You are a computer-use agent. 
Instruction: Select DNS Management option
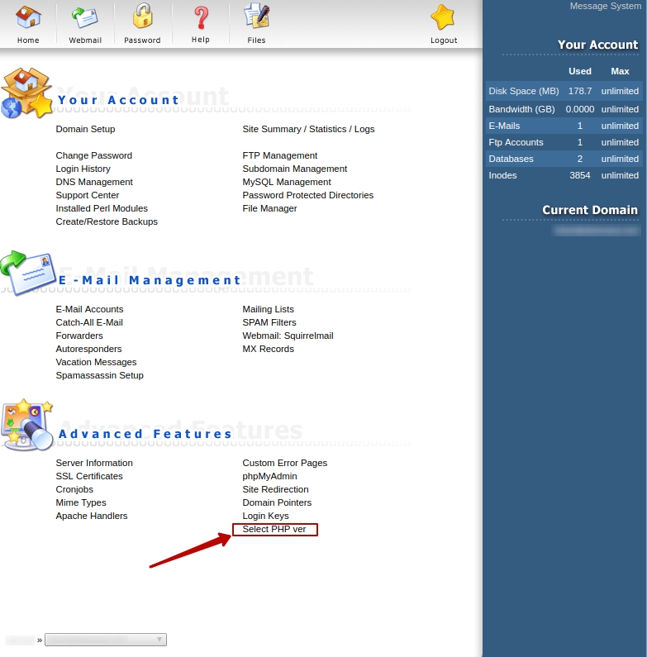pyautogui.click(x=94, y=182)
